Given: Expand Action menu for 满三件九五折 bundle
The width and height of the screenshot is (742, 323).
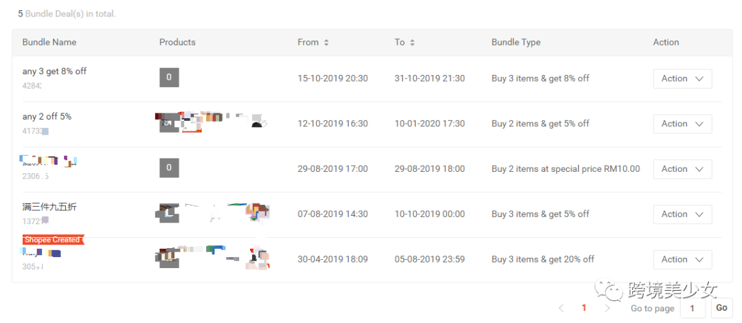Looking at the screenshot, I should (x=682, y=214).
